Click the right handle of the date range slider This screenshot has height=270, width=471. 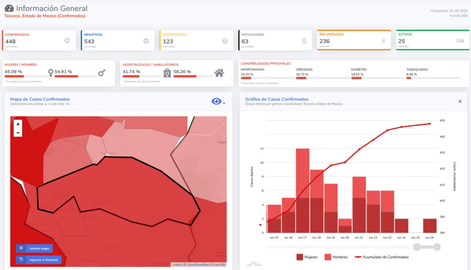pos(437,247)
